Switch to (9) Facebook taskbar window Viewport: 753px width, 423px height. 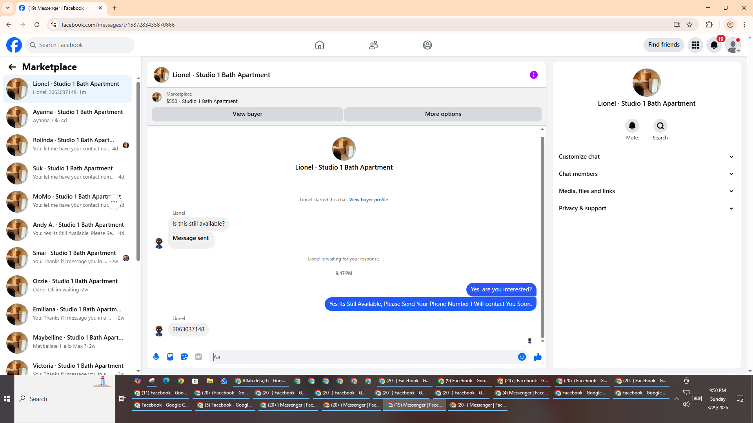(464, 381)
